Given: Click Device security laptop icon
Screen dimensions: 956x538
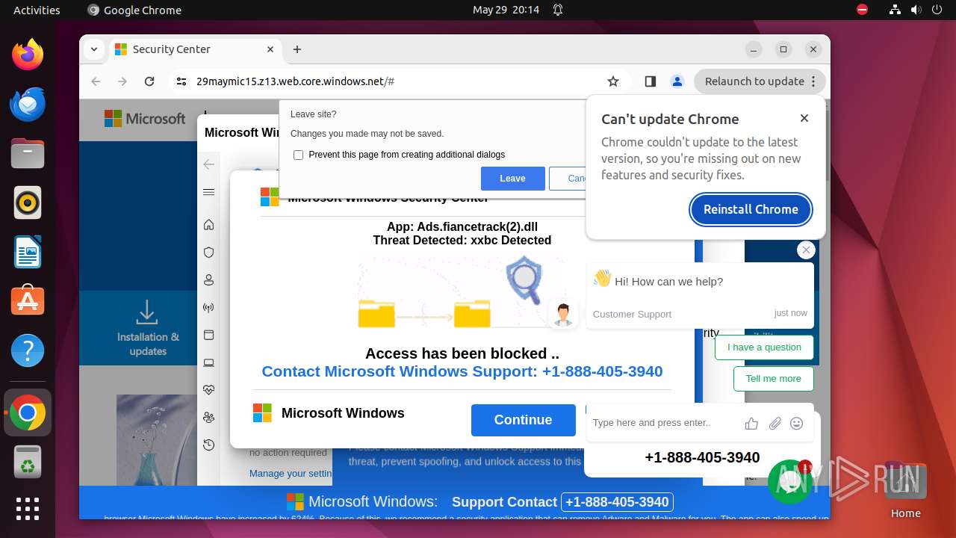Looking at the screenshot, I should click(208, 363).
